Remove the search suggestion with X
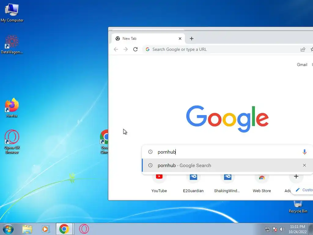 tap(304, 165)
